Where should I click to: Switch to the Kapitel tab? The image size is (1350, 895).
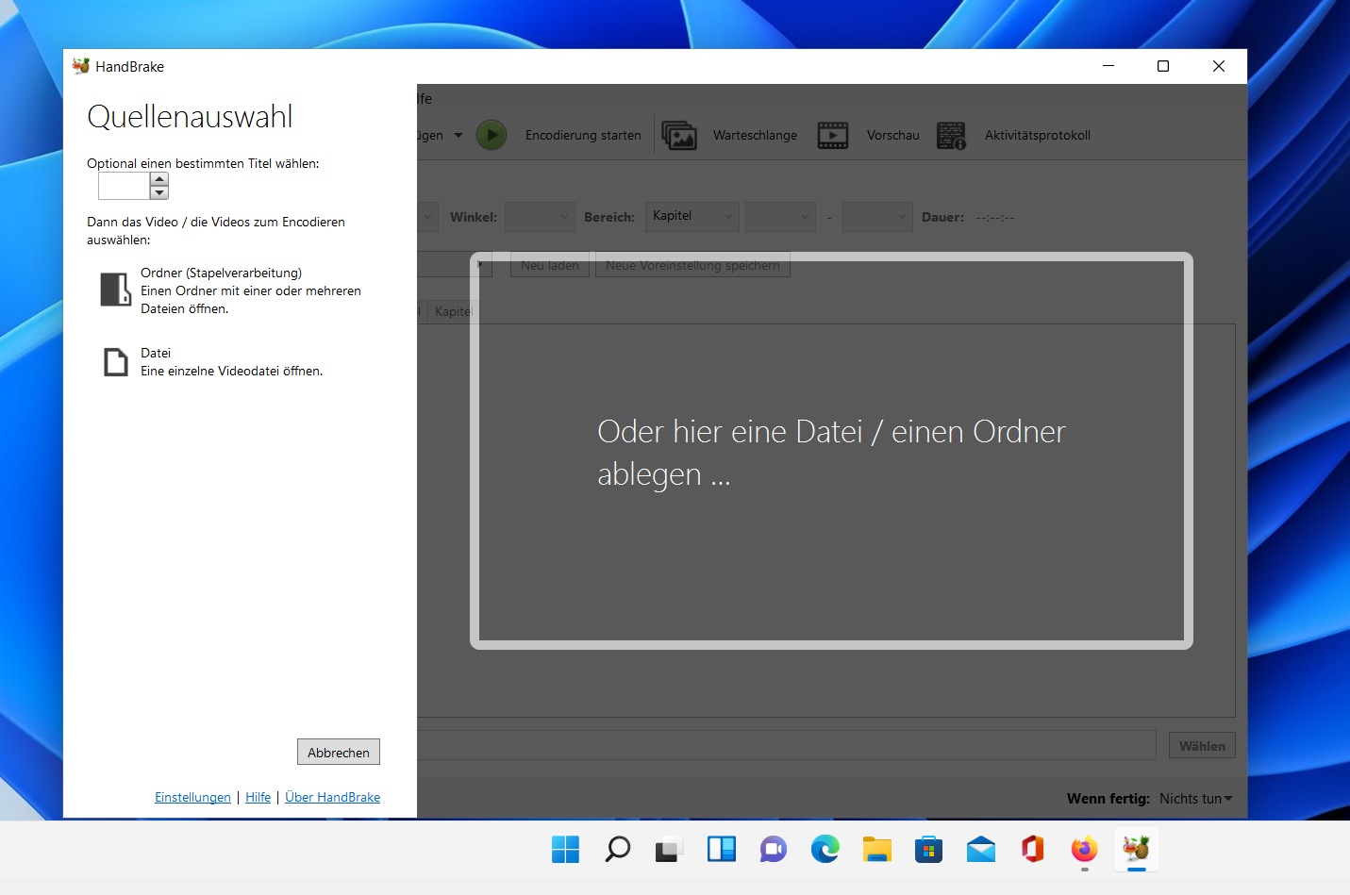click(453, 311)
